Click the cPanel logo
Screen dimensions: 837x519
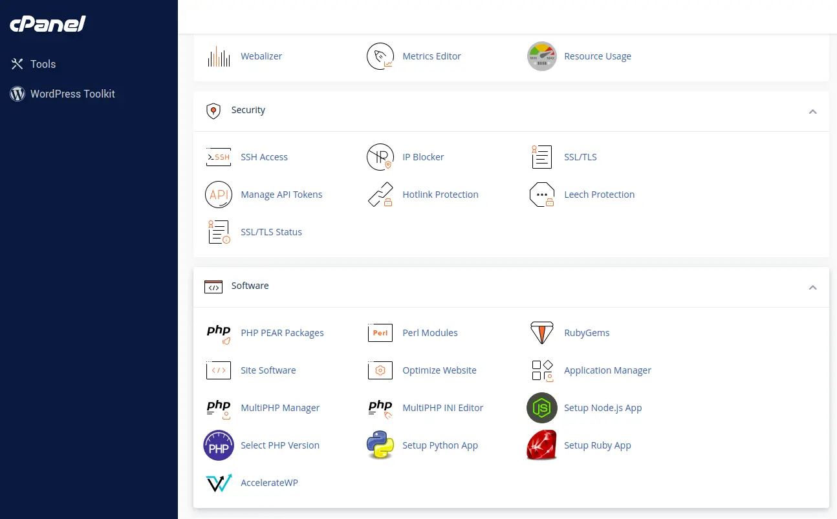click(x=48, y=24)
